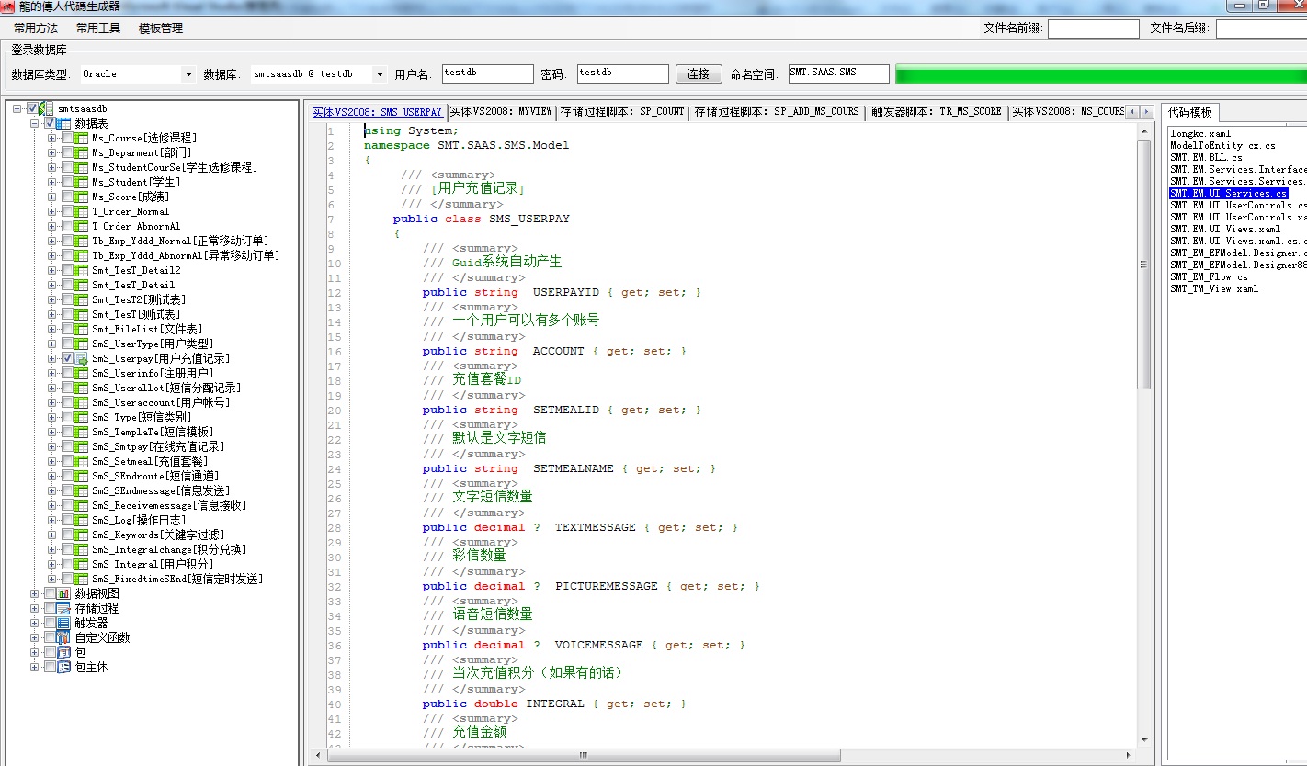Click the 自定义函数 function icon

[x=63, y=637]
